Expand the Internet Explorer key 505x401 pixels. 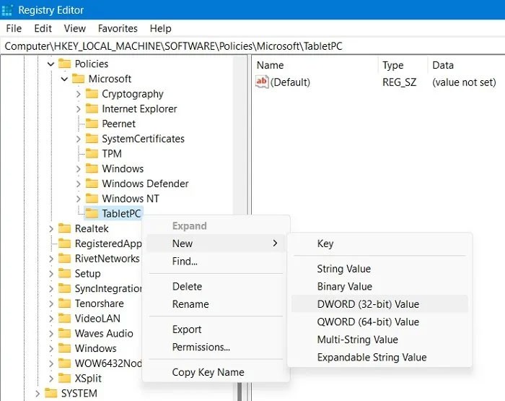(79, 109)
